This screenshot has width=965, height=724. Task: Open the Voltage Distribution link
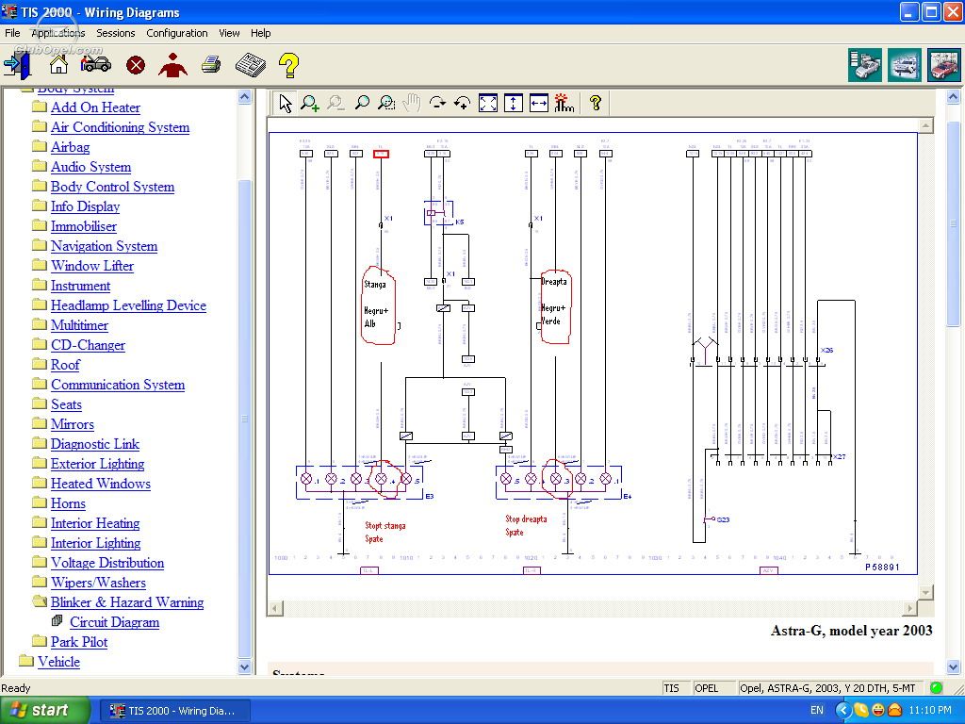[x=107, y=563]
